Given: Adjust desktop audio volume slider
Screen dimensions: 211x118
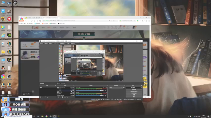Looking at the screenshot, I should 89,90.
